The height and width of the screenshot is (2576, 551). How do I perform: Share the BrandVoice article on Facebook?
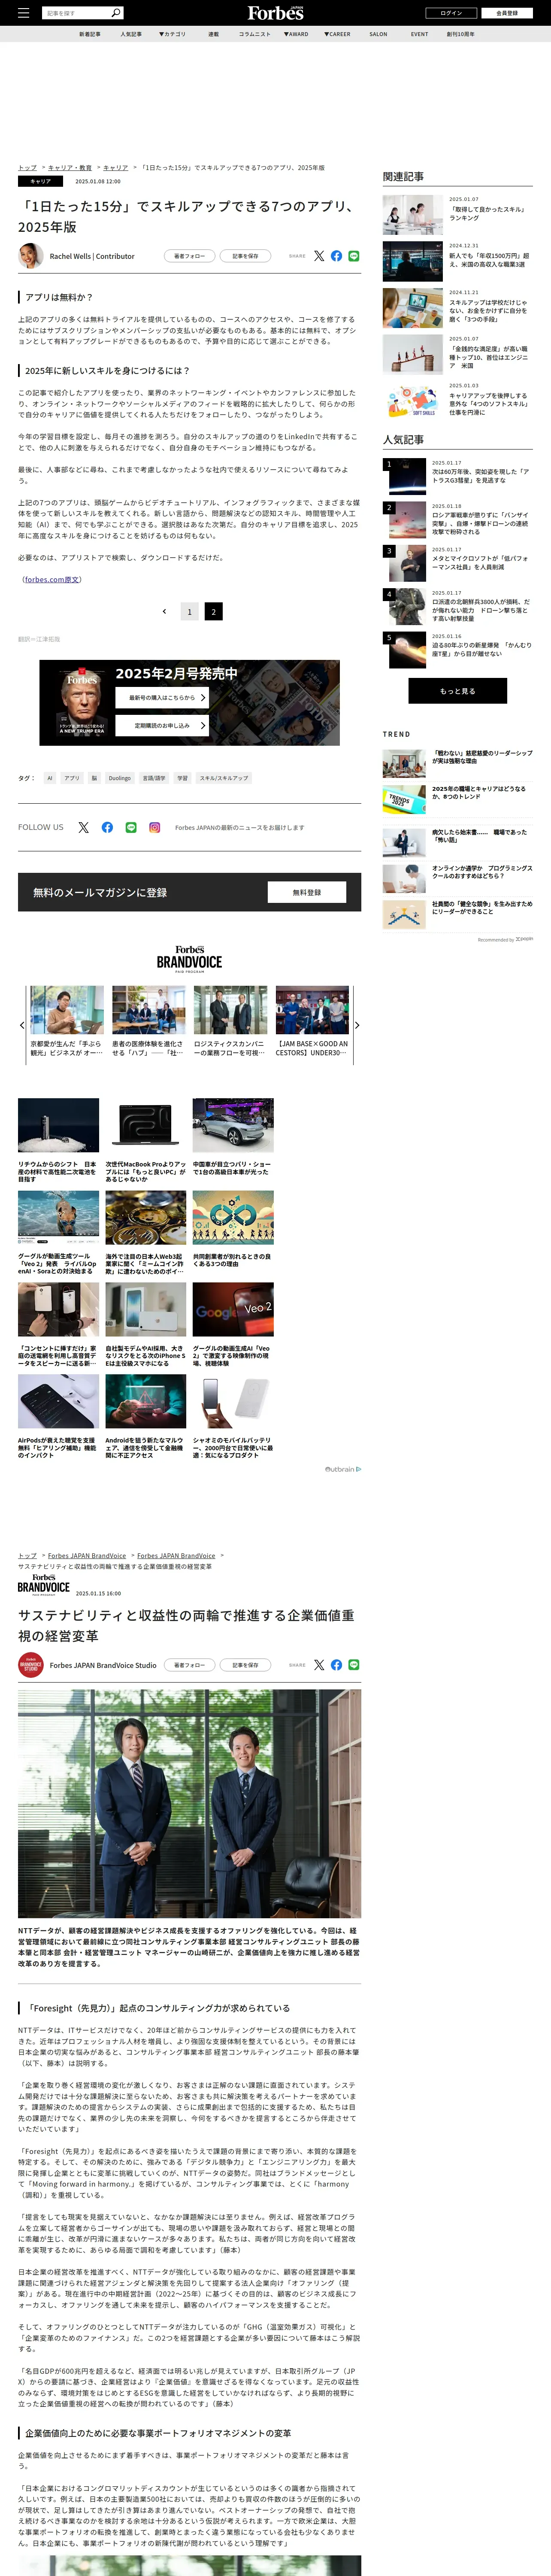336,1665
